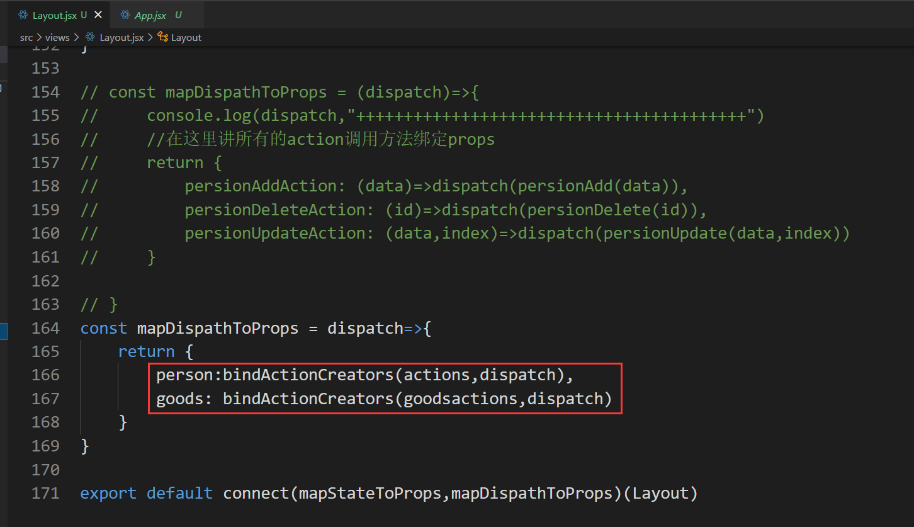Viewport: 914px width, 527px height.
Task: Click the blue modified-line marker in the gutter
Action: 3,331
